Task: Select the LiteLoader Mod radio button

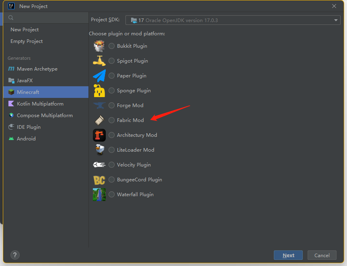Action: click(x=111, y=150)
